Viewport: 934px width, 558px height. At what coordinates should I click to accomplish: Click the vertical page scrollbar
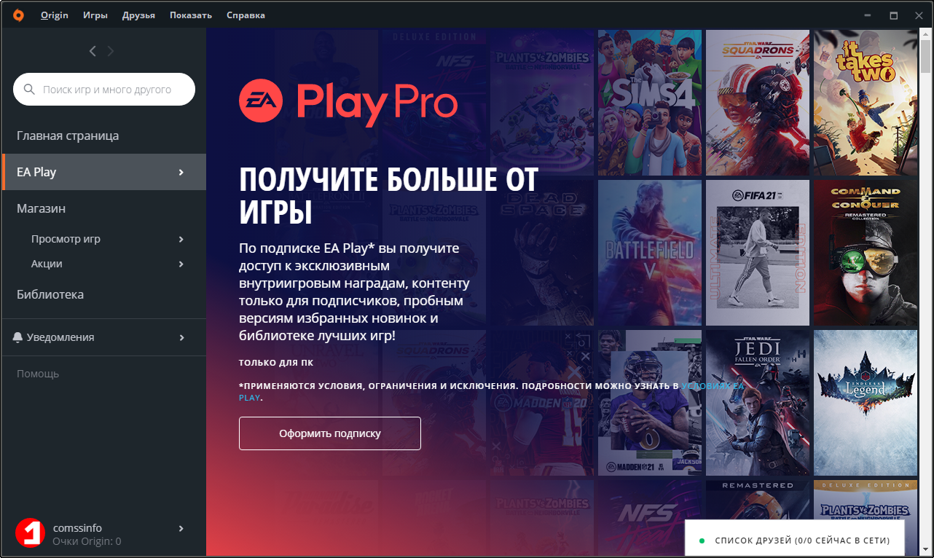point(925,291)
